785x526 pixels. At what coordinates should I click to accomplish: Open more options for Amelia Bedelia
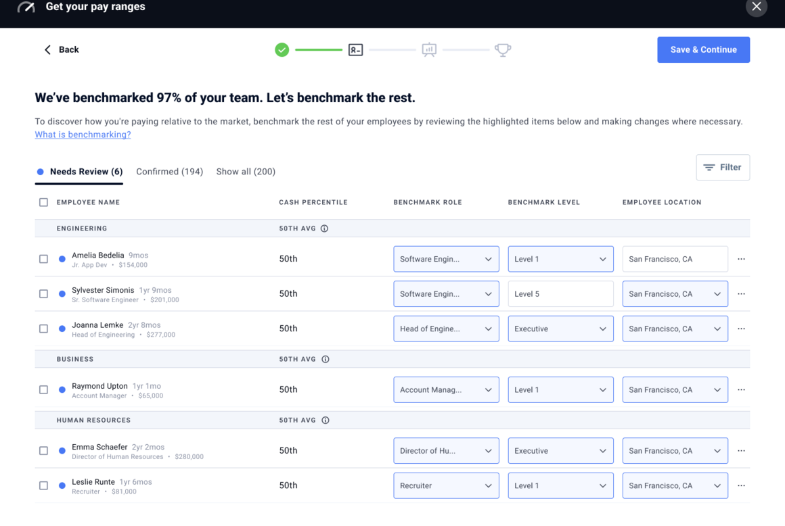pyautogui.click(x=741, y=259)
